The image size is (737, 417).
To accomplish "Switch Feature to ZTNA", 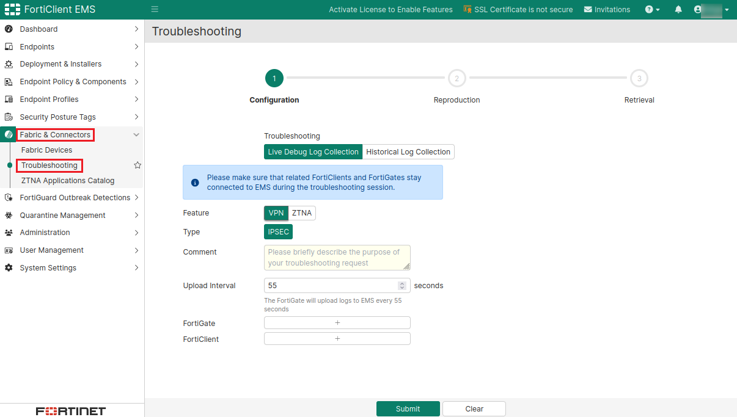I will tap(302, 213).
